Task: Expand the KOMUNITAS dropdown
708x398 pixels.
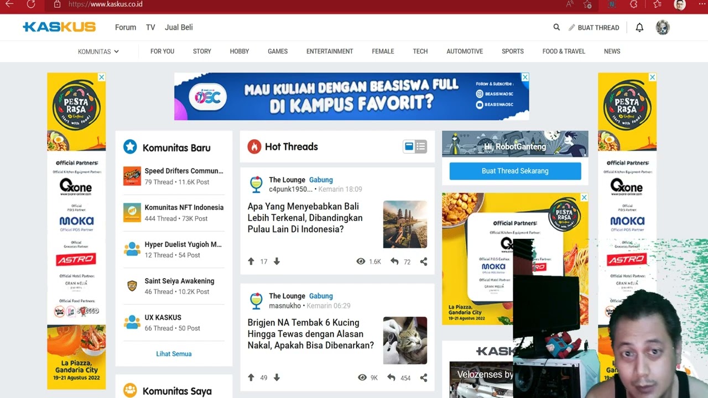Action: click(x=98, y=51)
